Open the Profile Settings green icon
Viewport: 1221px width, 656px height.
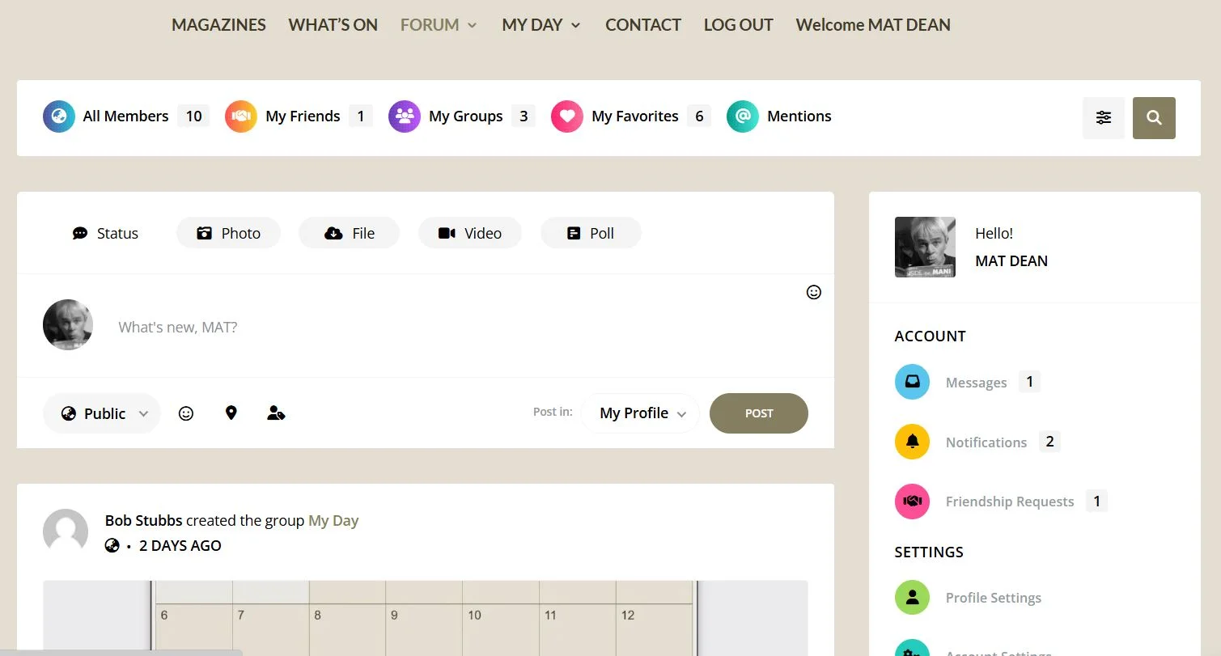point(912,598)
